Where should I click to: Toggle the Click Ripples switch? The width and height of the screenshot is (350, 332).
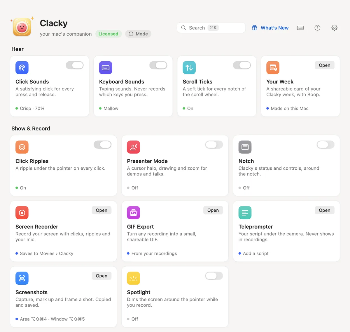tap(103, 145)
